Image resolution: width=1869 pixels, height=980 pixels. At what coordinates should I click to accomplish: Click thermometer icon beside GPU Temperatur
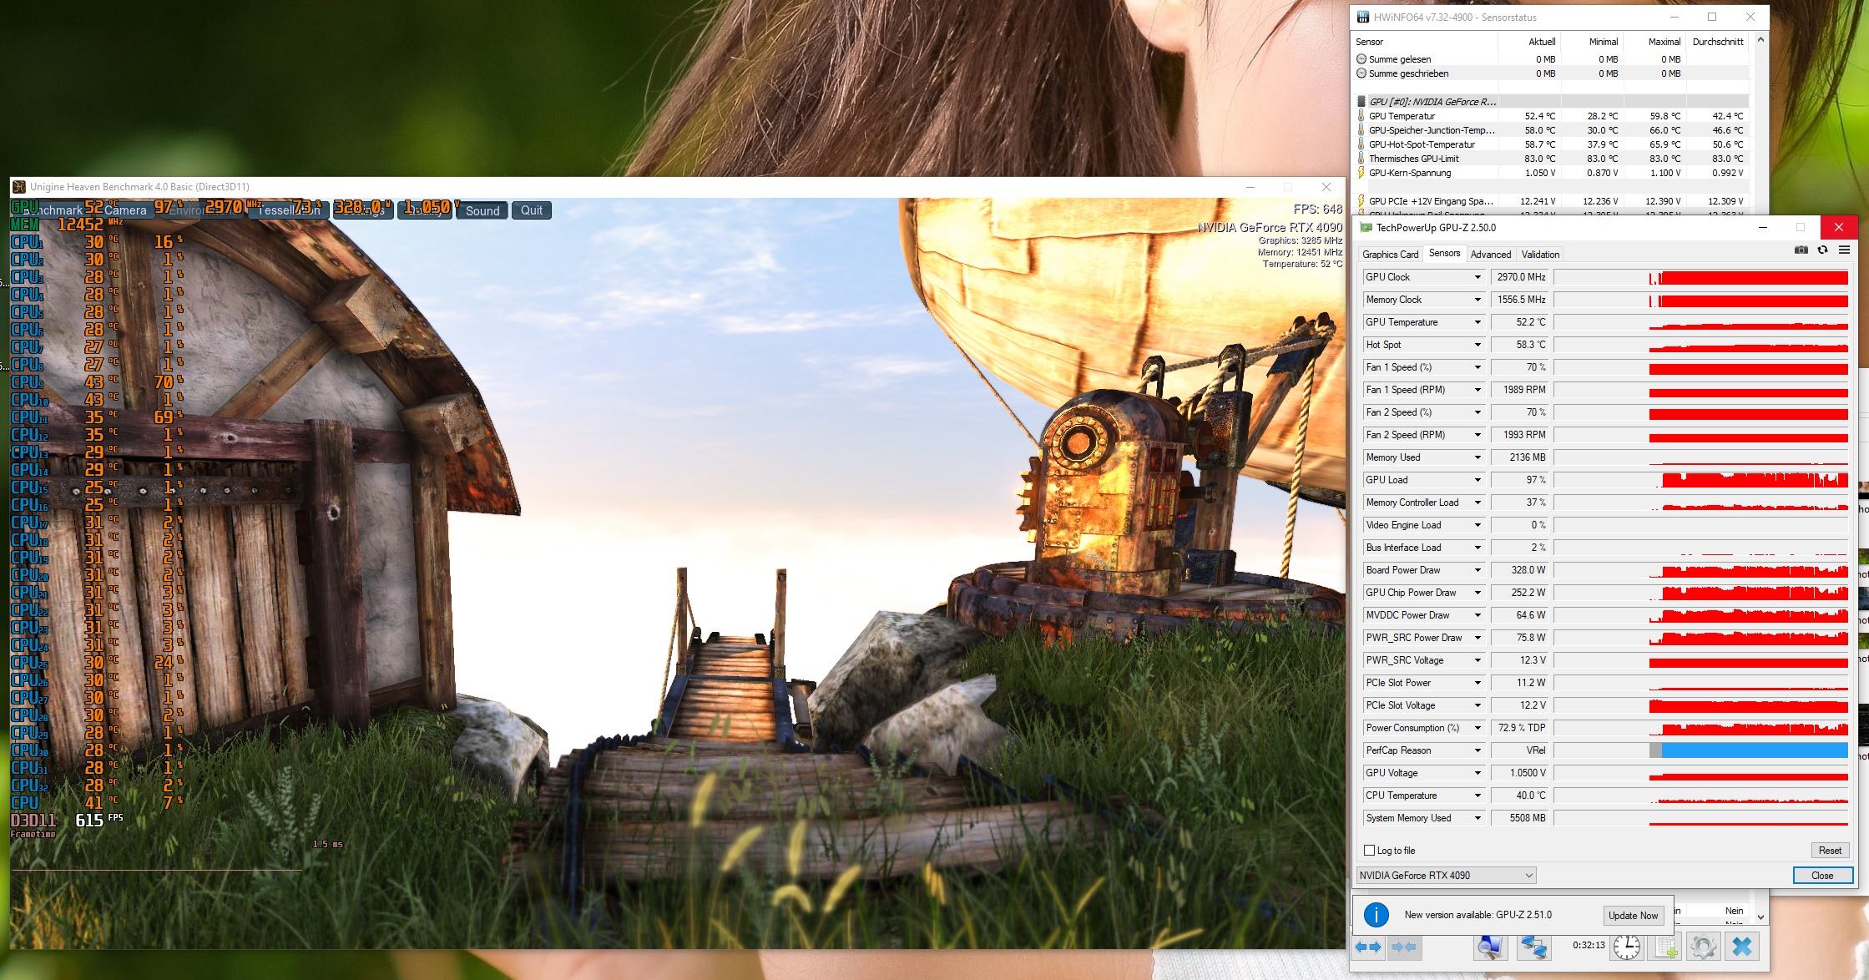[x=1361, y=116]
